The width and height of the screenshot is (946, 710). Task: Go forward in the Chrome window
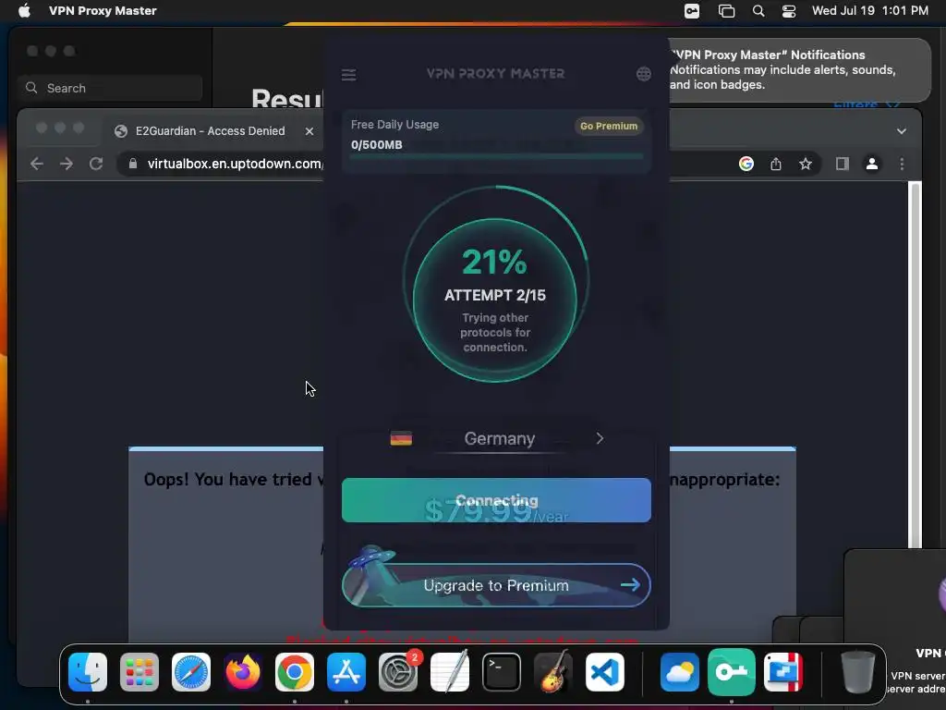tap(67, 164)
